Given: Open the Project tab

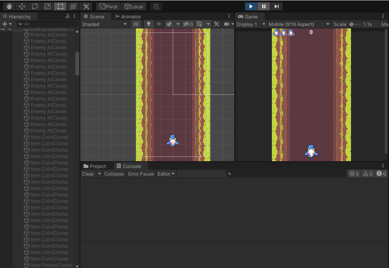Looking at the screenshot, I should pyautogui.click(x=95, y=166).
